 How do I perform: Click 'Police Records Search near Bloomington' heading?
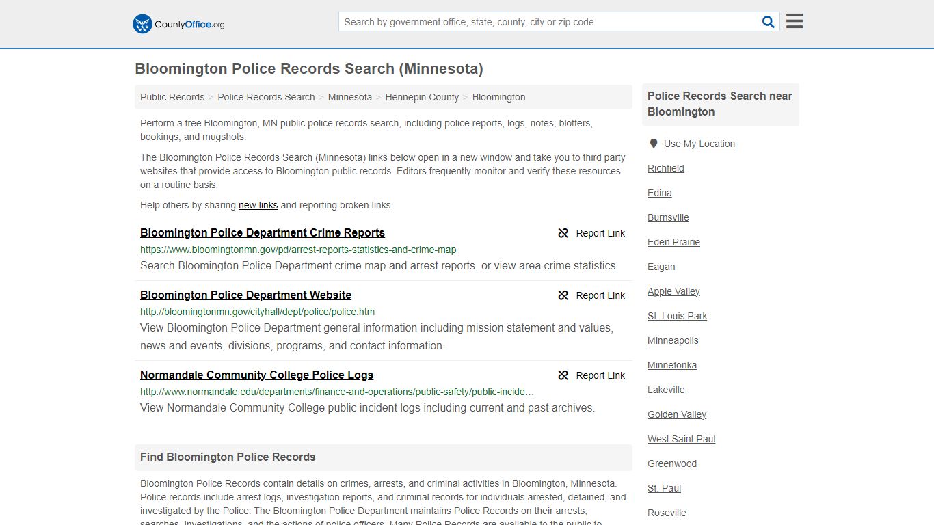[720, 104]
